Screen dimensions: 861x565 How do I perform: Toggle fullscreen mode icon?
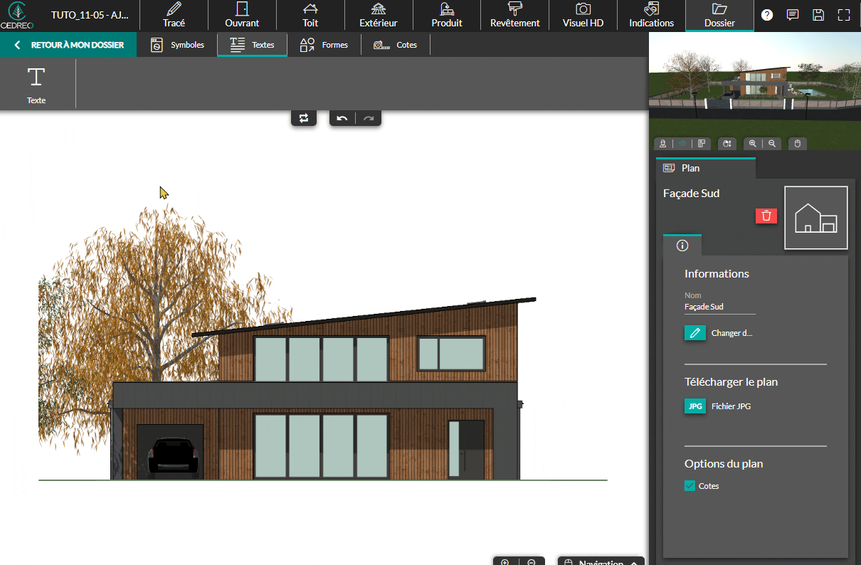[844, 15]
